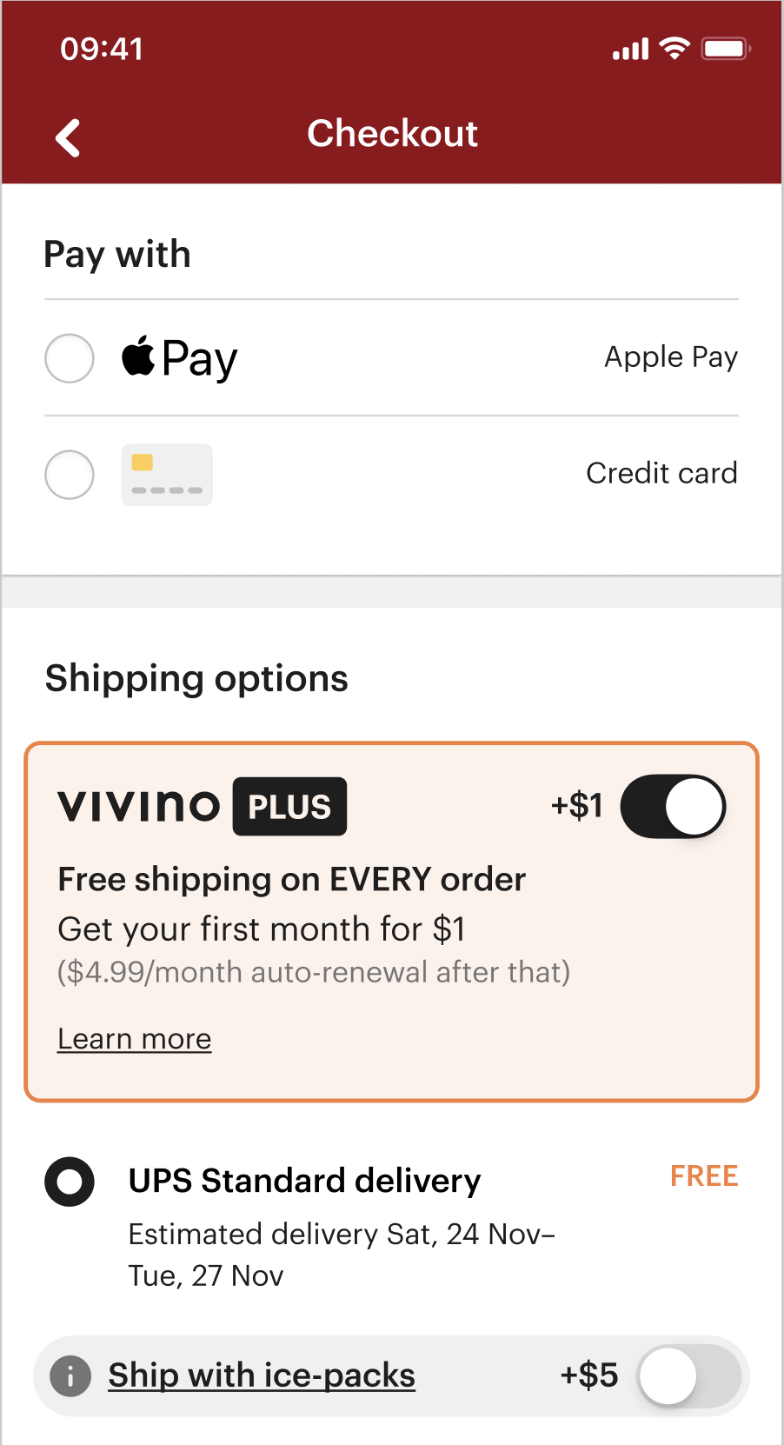Click the Apple Pay logo

click(x=179, y=358)
